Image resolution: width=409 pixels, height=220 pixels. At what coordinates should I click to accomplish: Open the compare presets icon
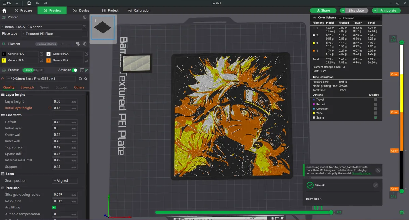coord(86,70)
